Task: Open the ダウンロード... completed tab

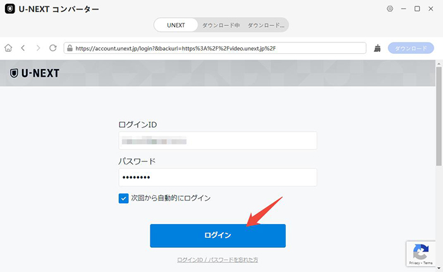Action: coord(266,25)
